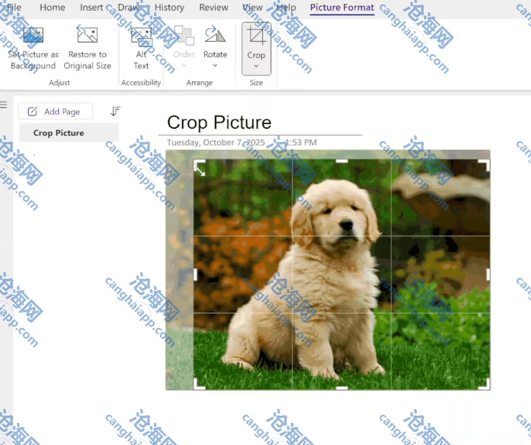Select the Picture Format tab
The width and height of the screenshot is (531, 445).
pyautogui.click(x=342, y=8)
